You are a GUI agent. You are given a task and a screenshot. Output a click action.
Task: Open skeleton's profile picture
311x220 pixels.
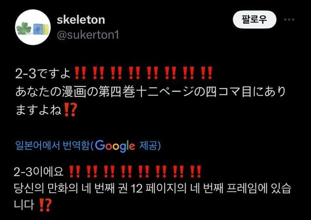(33, 27)
